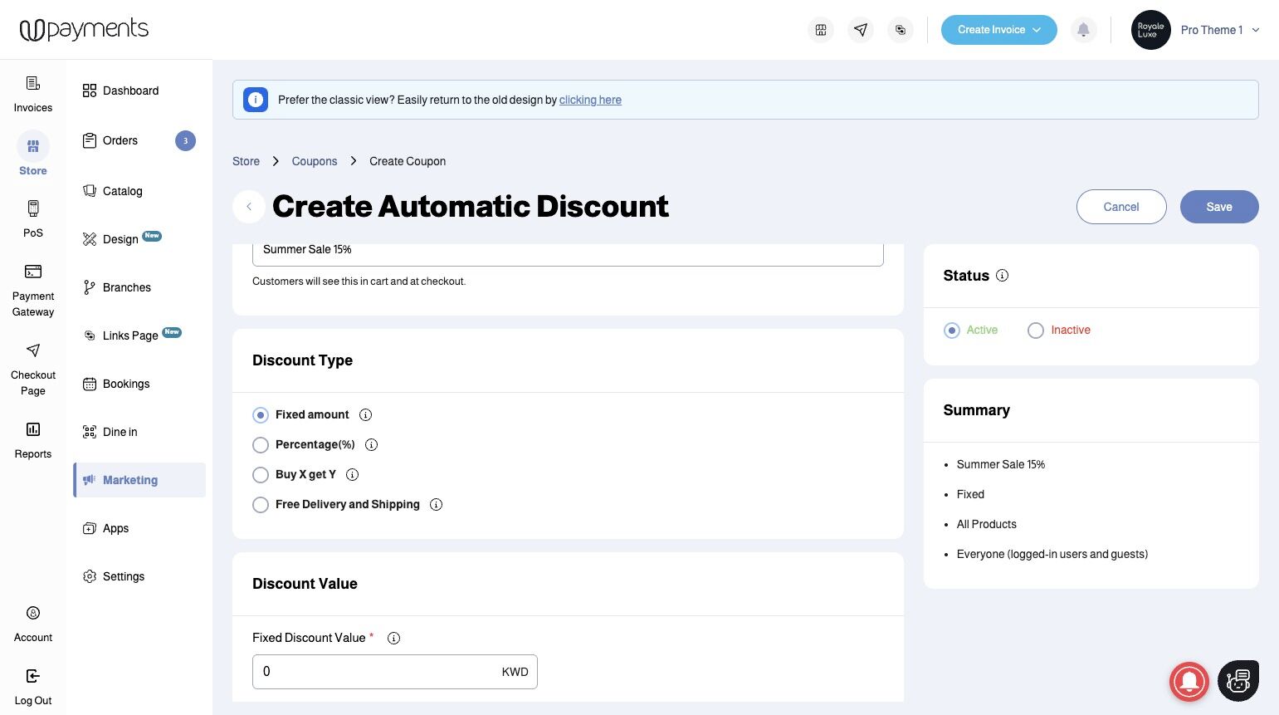Click the Fixed Discount Value input field
This screenshot has height=715, width=1279.
[378, 672]
